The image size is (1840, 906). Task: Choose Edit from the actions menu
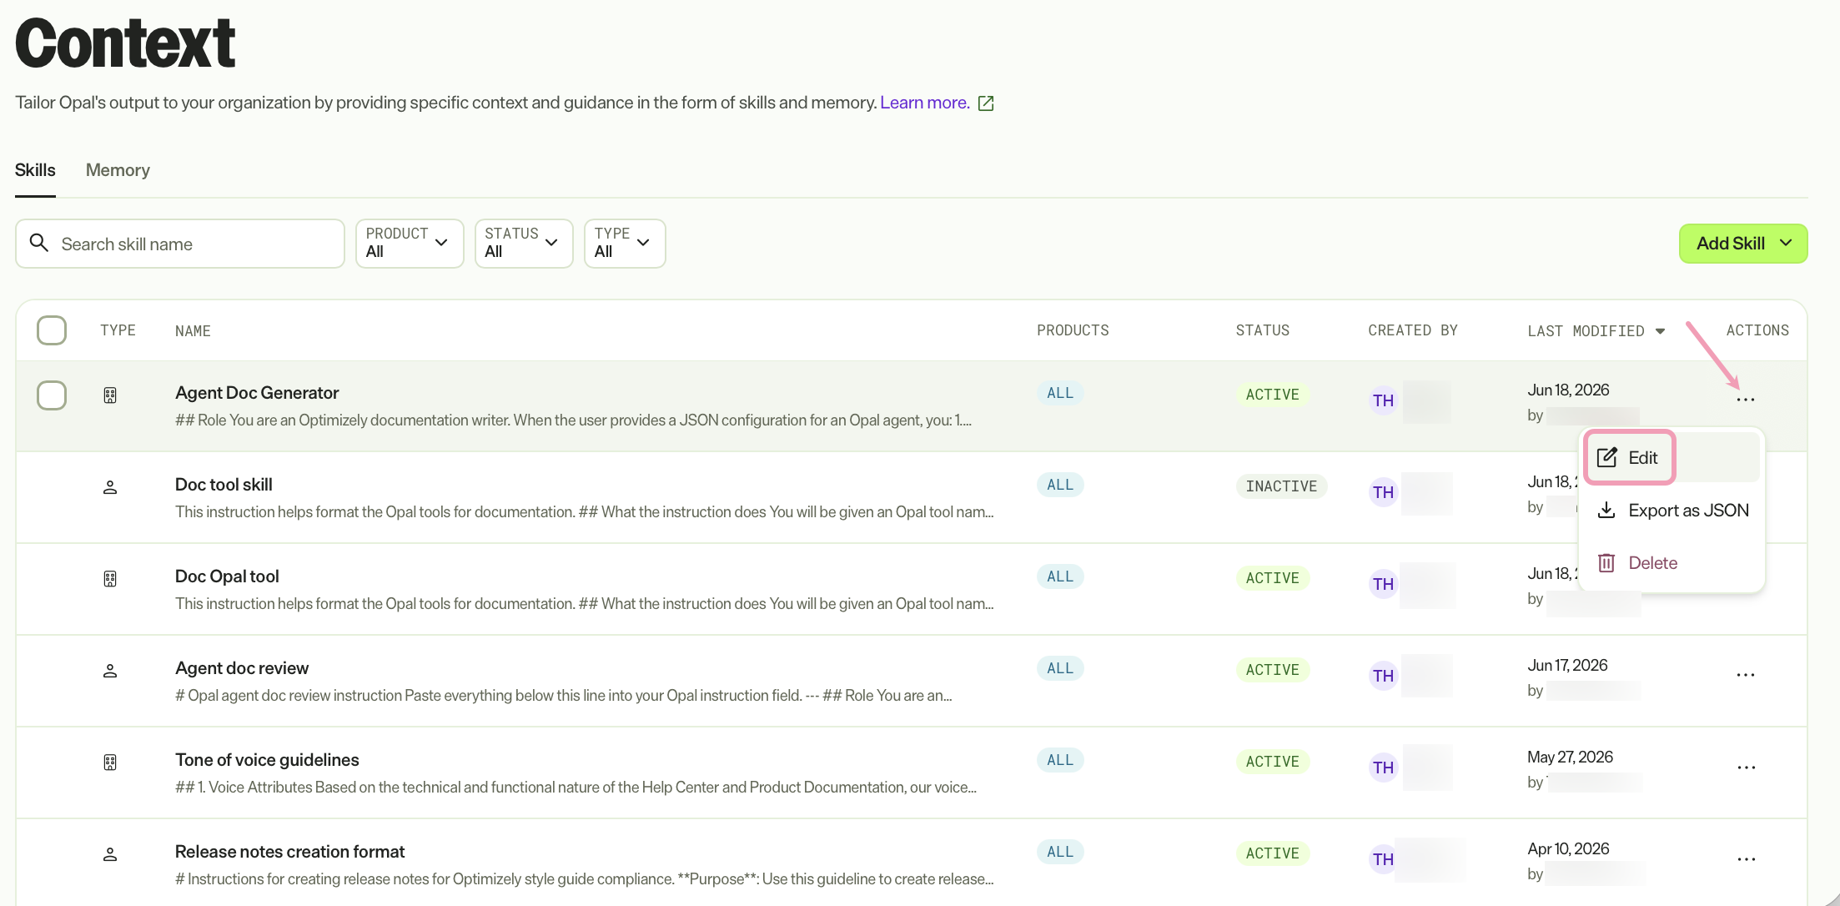pos(1630,457)
